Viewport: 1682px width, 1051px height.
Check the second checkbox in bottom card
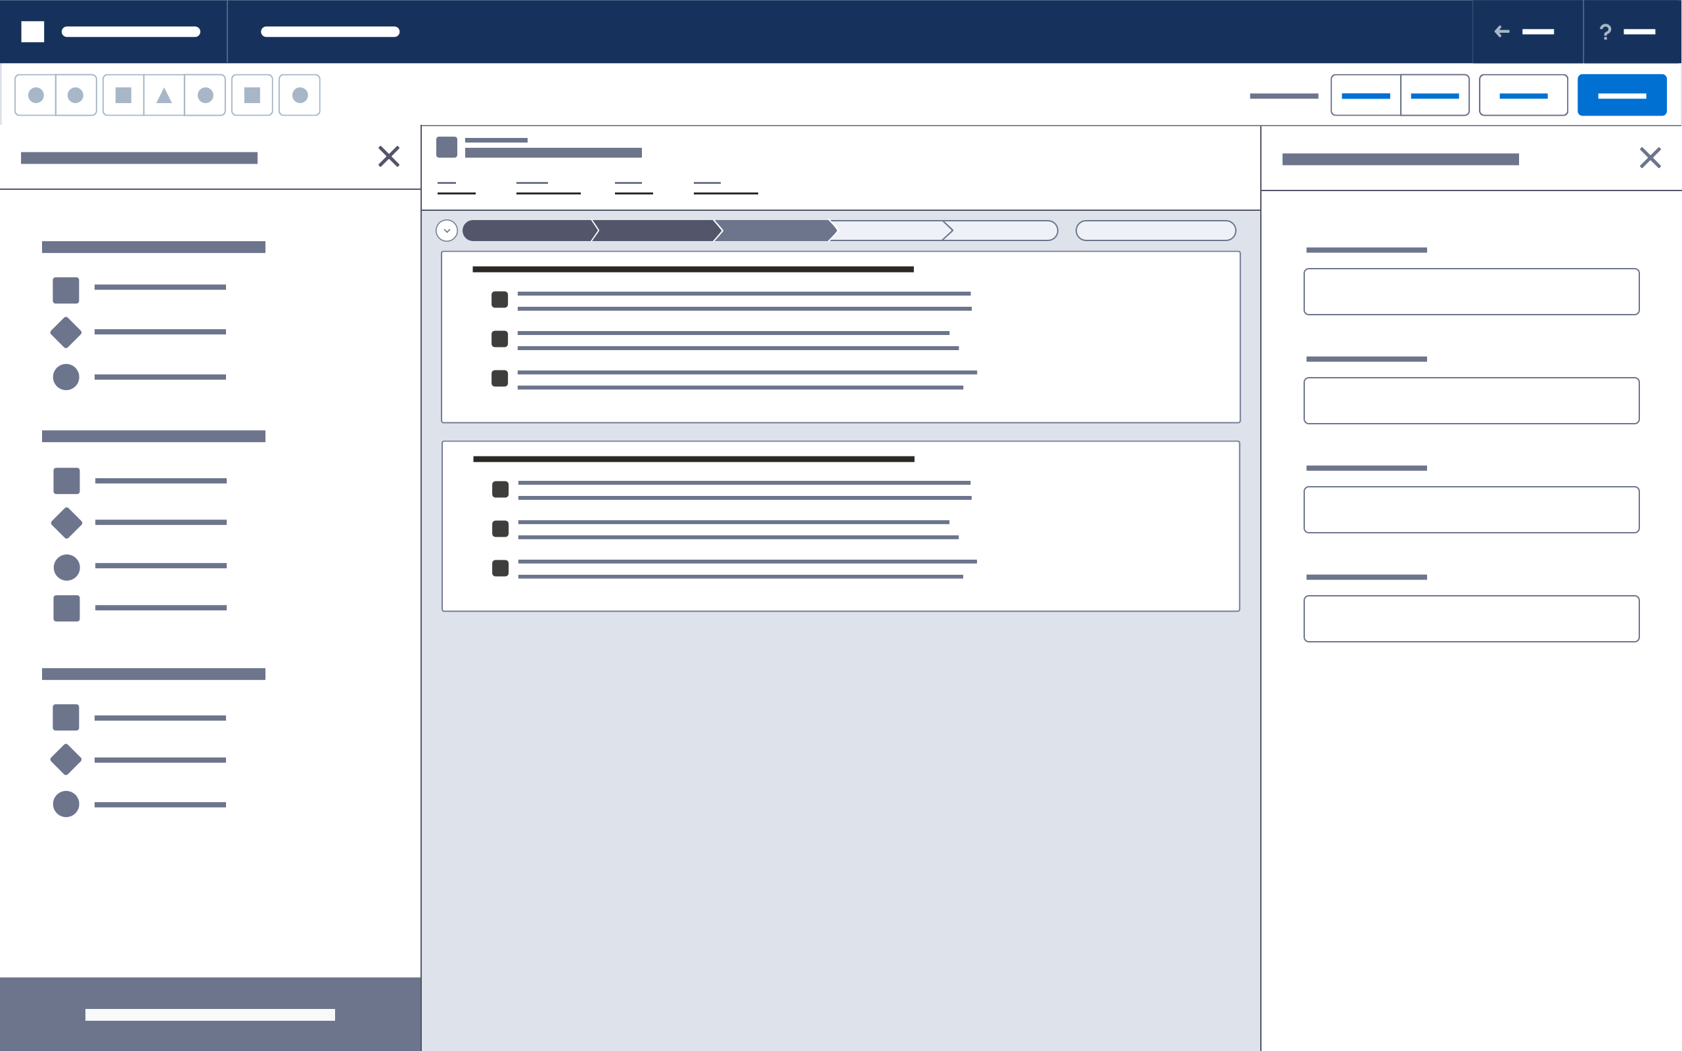[501, 529]
